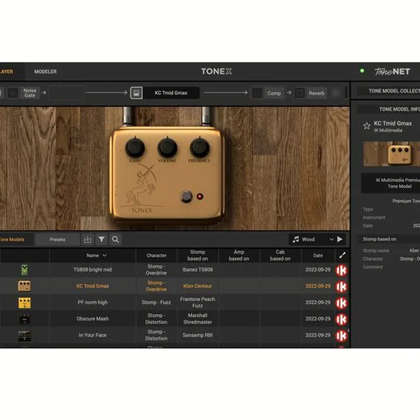Open the filter funnel icon
This screenshot has height=420, width=420.
click(x=101, y=240)
